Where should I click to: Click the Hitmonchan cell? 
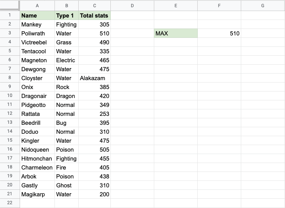pos(37,158)
